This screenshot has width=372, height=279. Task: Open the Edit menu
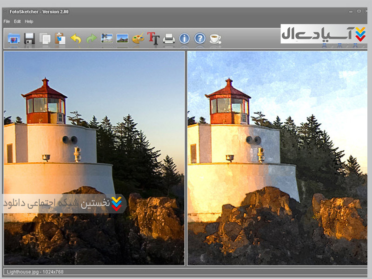click(17, 21)
